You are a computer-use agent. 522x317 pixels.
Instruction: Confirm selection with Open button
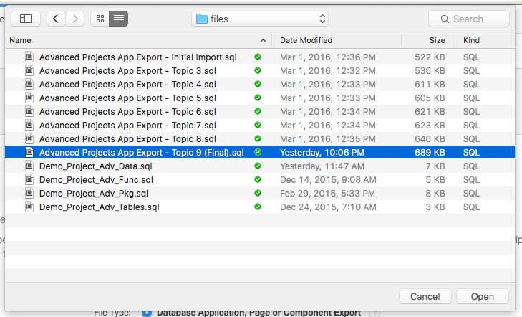click(x=483, y=296)
